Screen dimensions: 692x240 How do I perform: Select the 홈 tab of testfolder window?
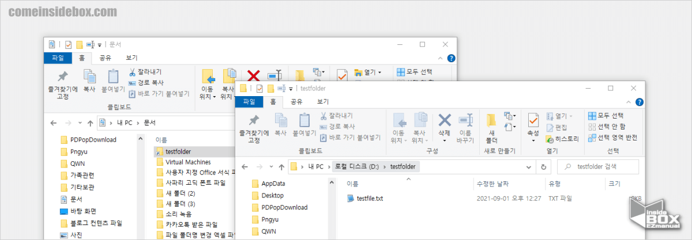tap(272, 102)
